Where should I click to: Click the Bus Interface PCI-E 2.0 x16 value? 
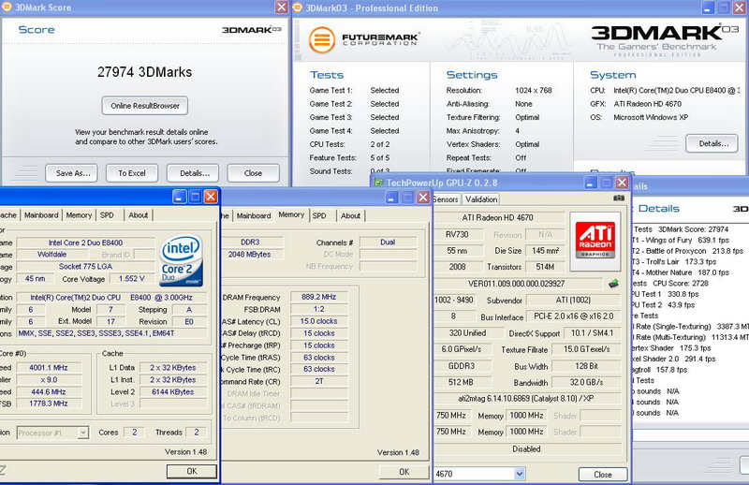pos(573,316)
